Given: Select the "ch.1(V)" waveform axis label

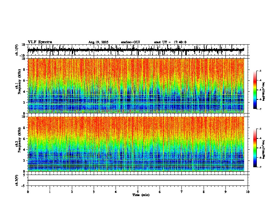Looking at the screenshot, I should [x=17, y=50].
